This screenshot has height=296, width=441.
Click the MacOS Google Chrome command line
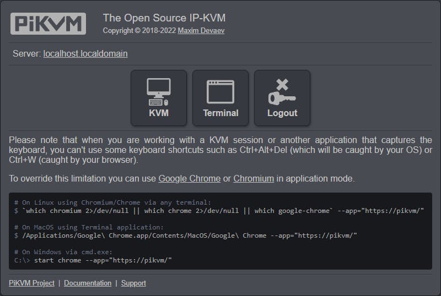(186, 235)
